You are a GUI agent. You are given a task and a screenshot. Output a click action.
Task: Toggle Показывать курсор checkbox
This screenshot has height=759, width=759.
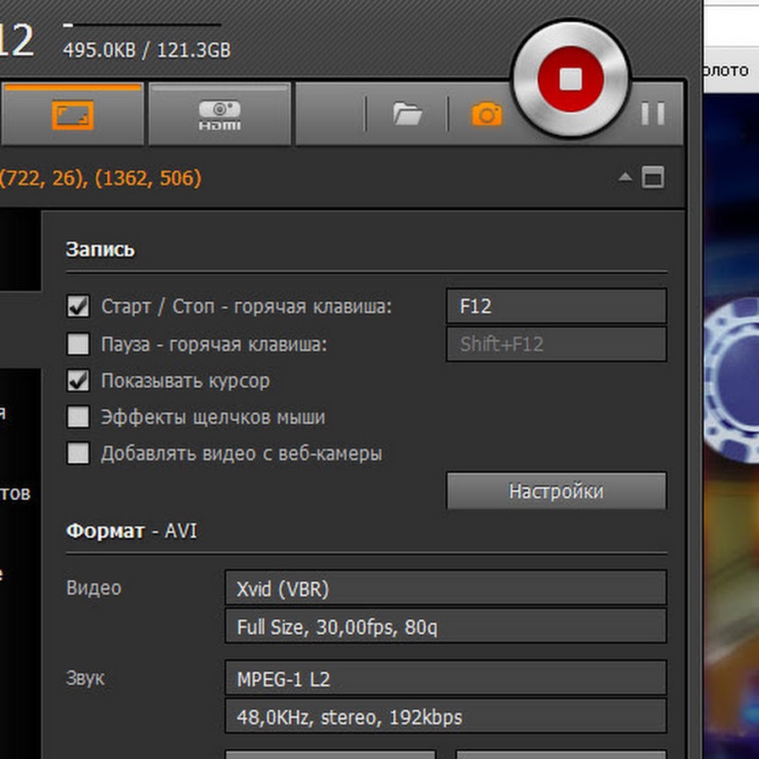point(78,381)
